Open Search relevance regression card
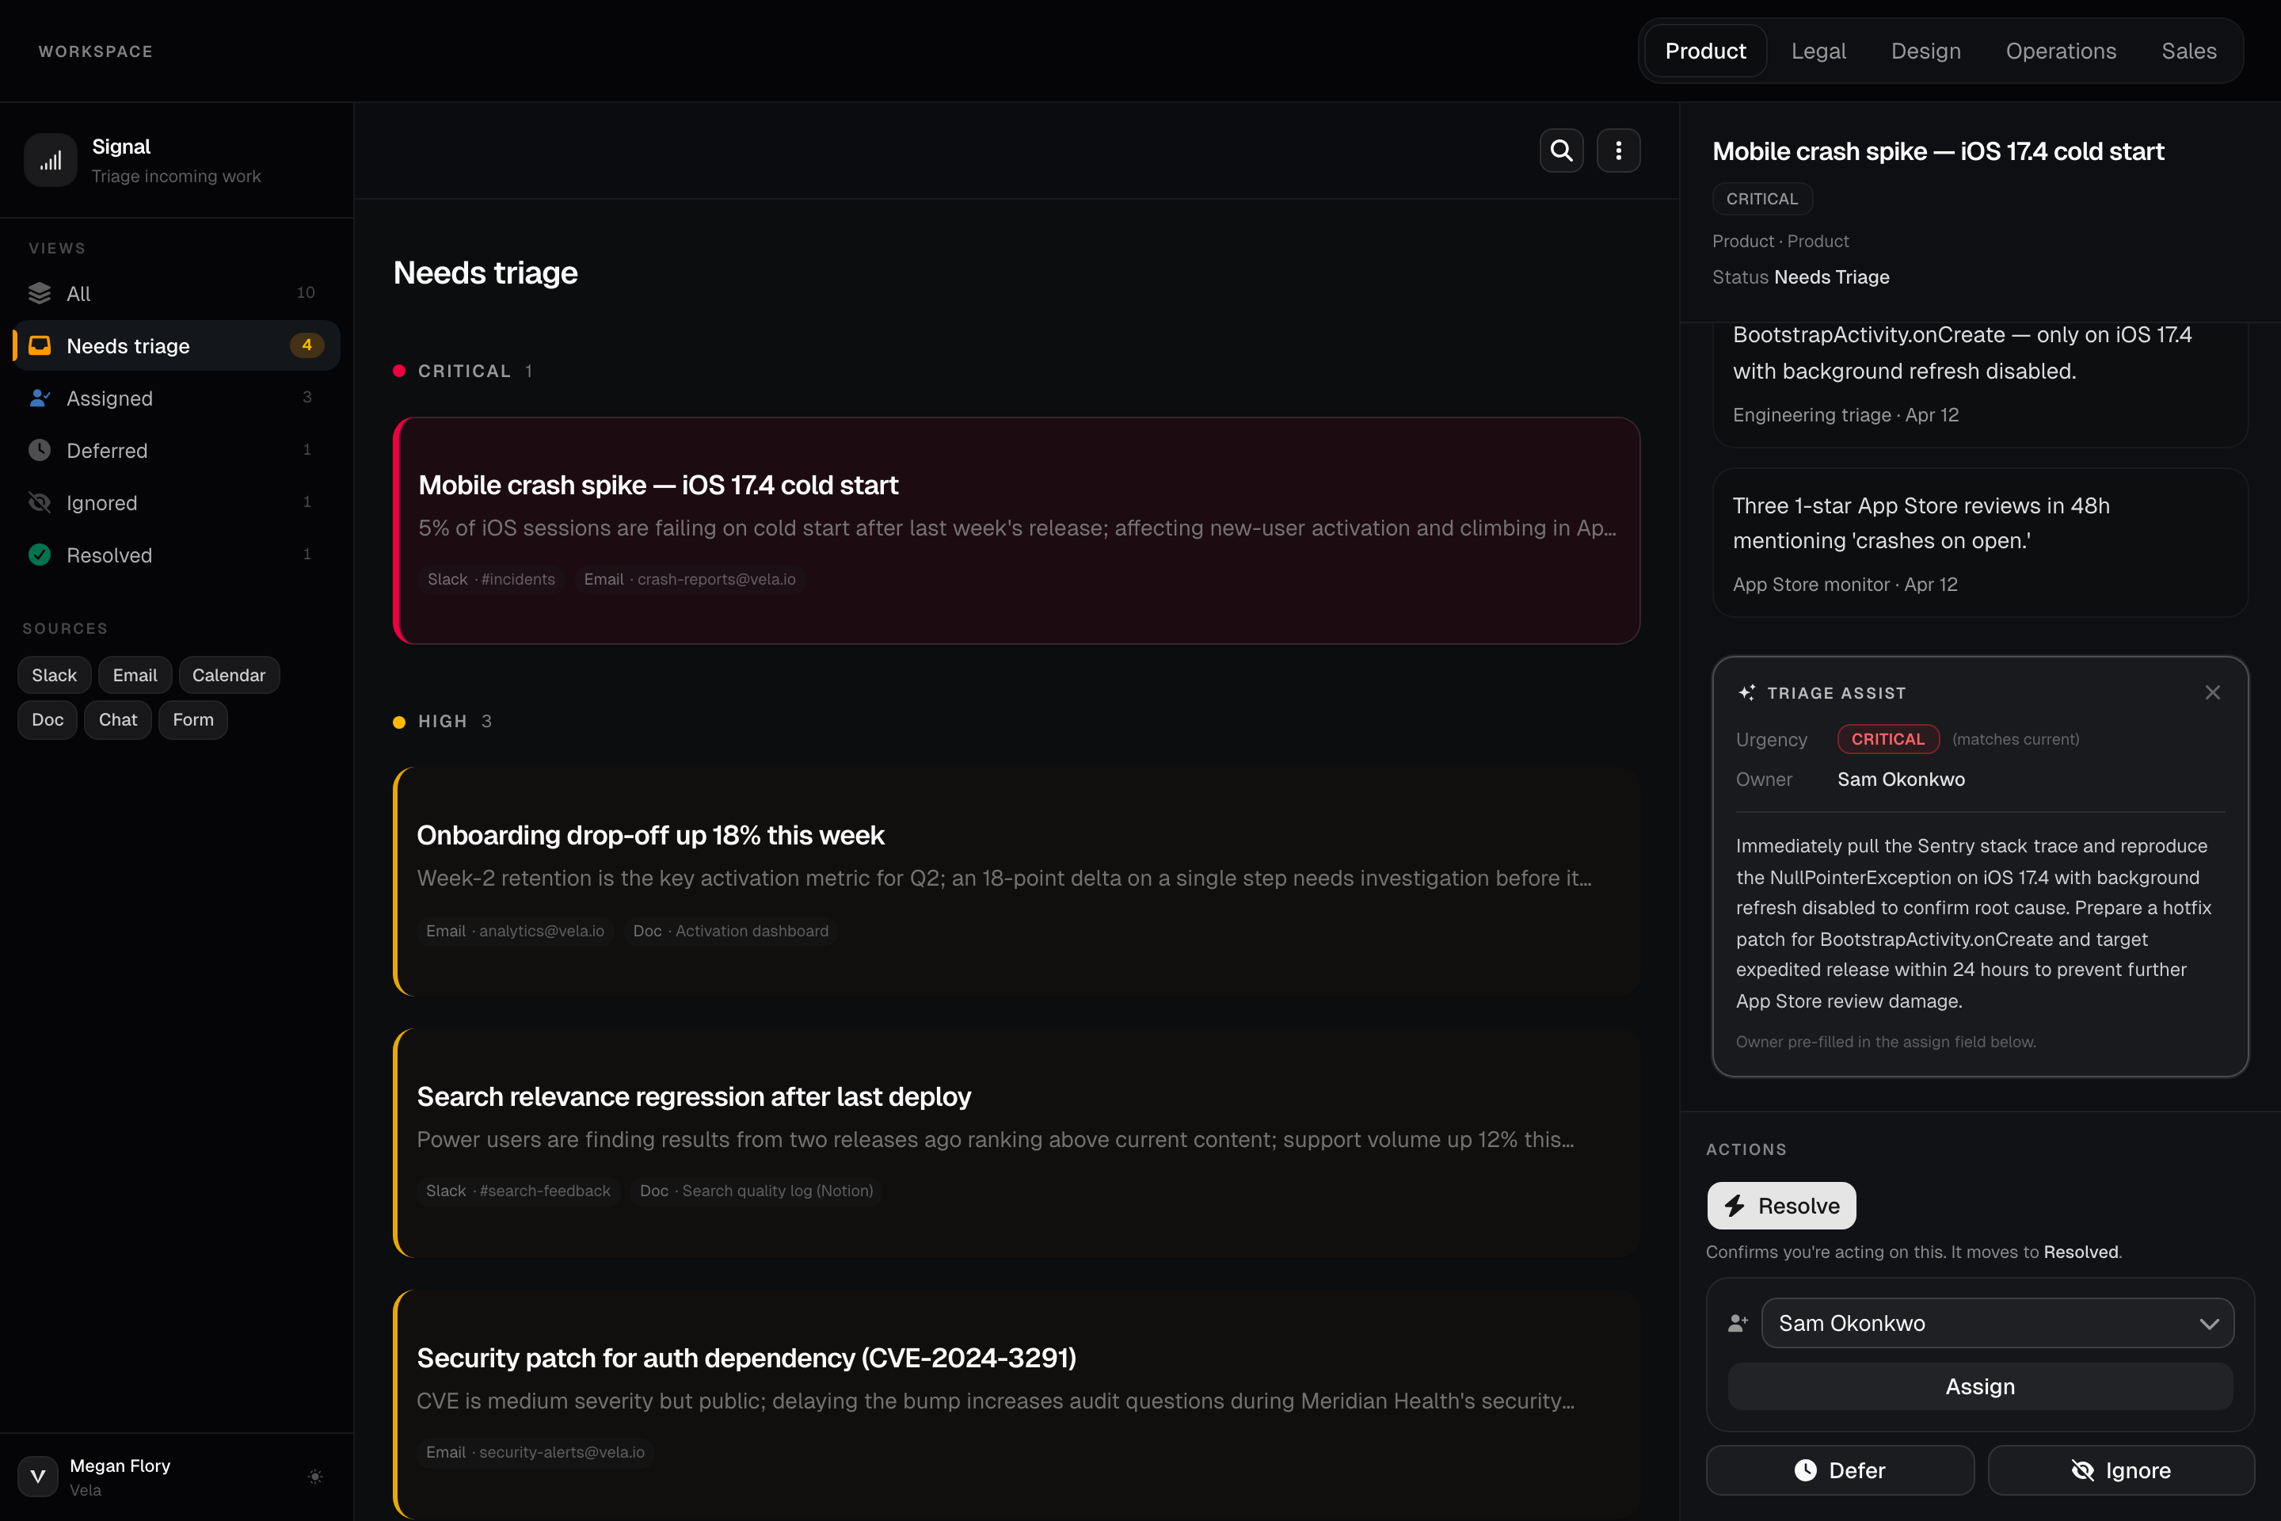This screenshot has width=2281, height=1521. tap(1016, 1142)
